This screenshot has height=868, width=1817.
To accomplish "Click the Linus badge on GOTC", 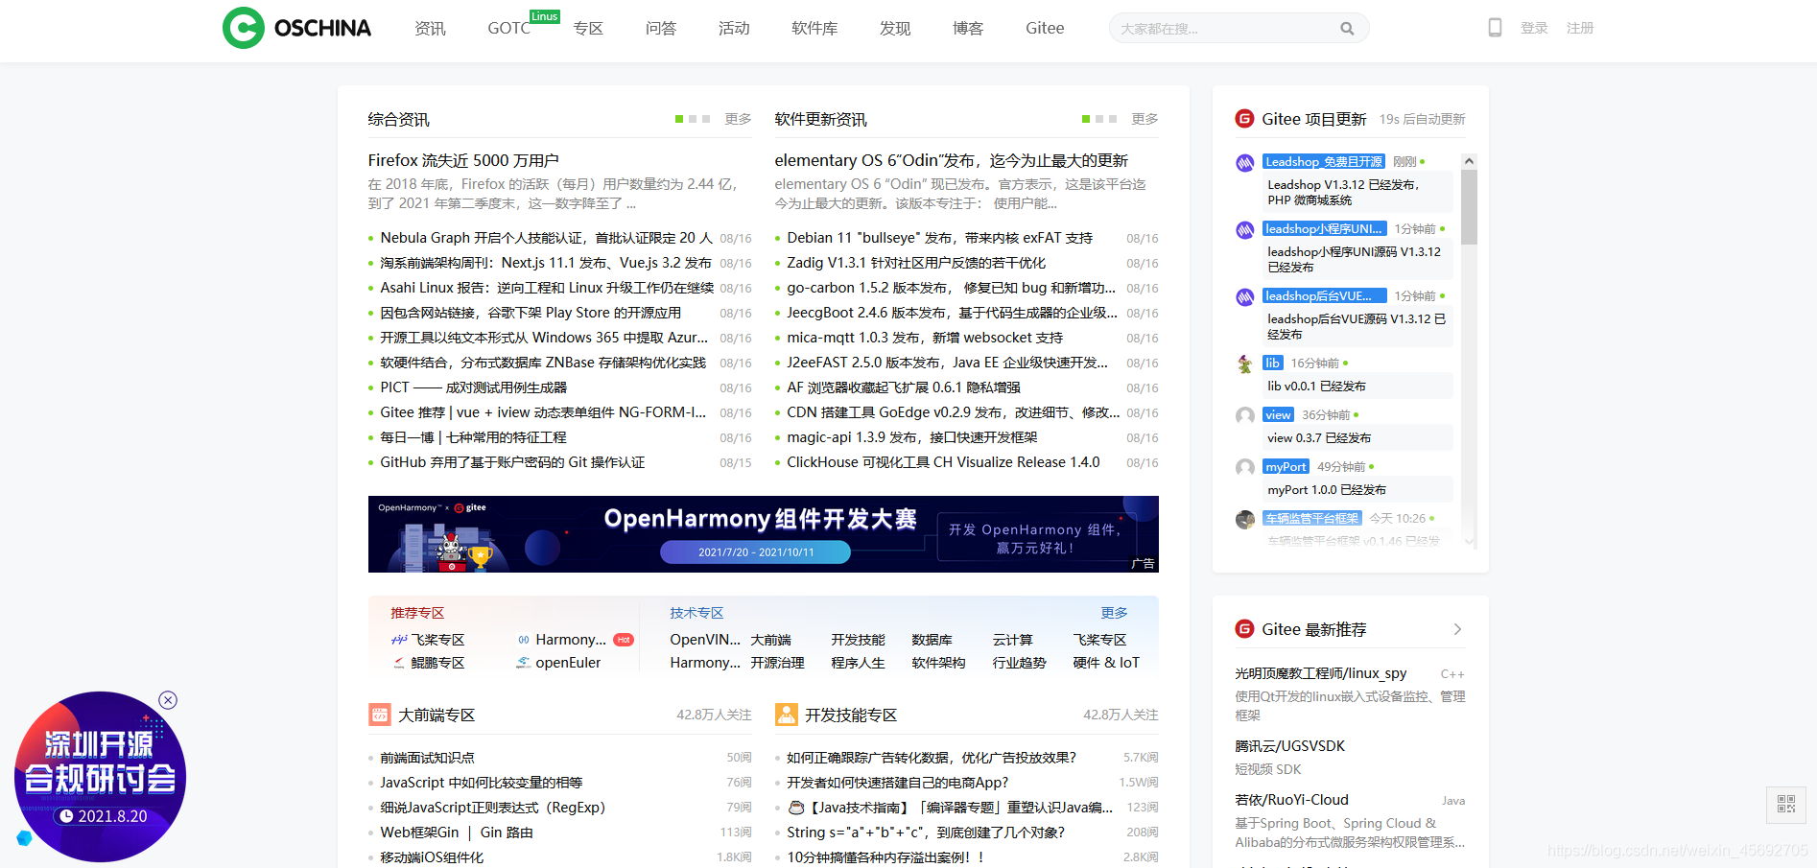I will (545, 16).
